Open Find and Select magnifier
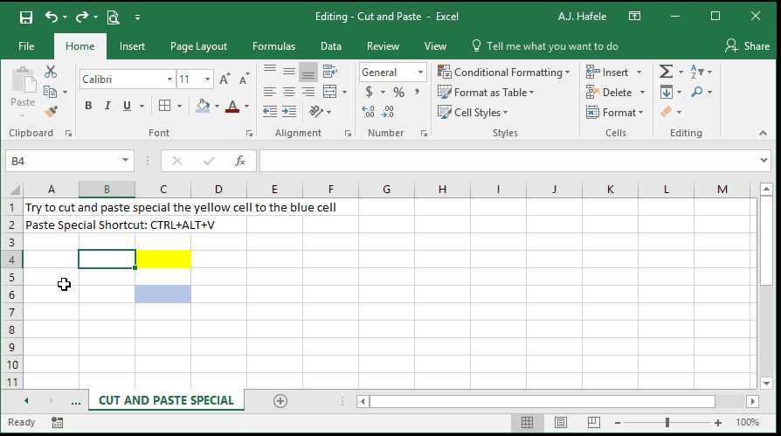 [x=697, y=92]
